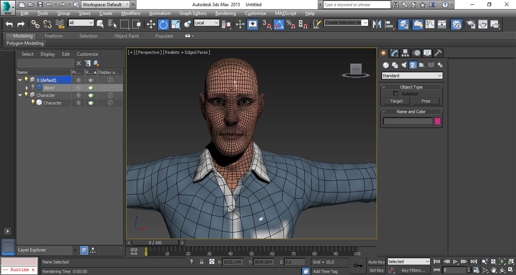Select the Lights category icon
The width and height of the screenshot is (516, 275).
click(x=404, y=65)
